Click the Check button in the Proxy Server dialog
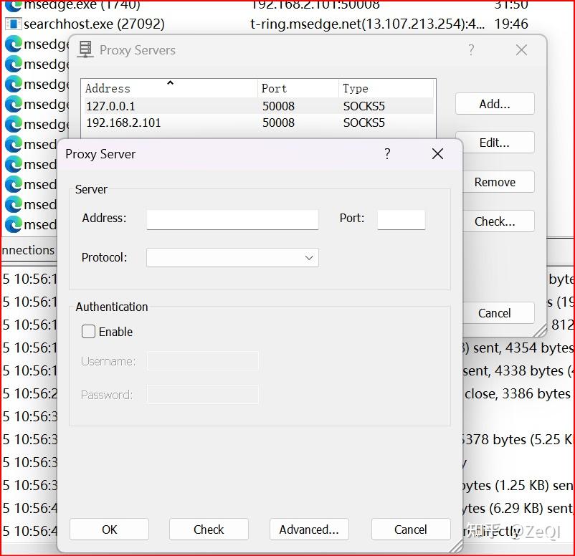 [209, 529]
